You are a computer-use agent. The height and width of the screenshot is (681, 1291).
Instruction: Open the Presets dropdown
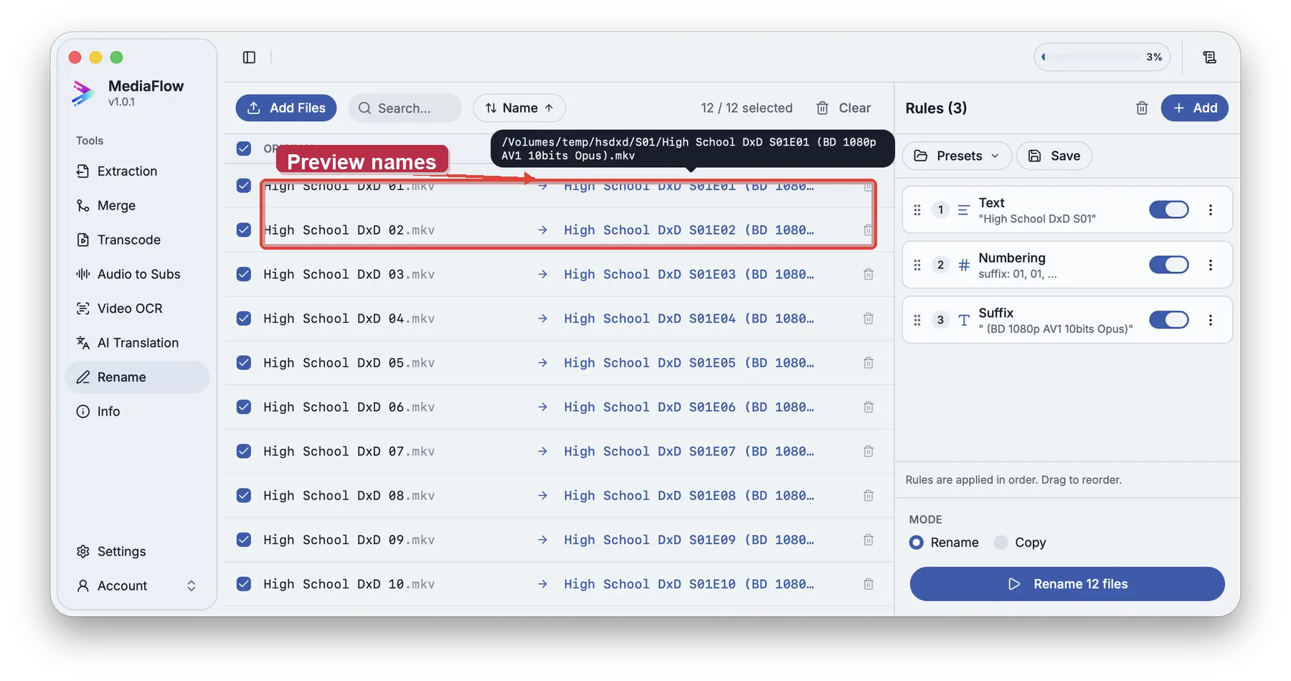click(x=957, y=156)
